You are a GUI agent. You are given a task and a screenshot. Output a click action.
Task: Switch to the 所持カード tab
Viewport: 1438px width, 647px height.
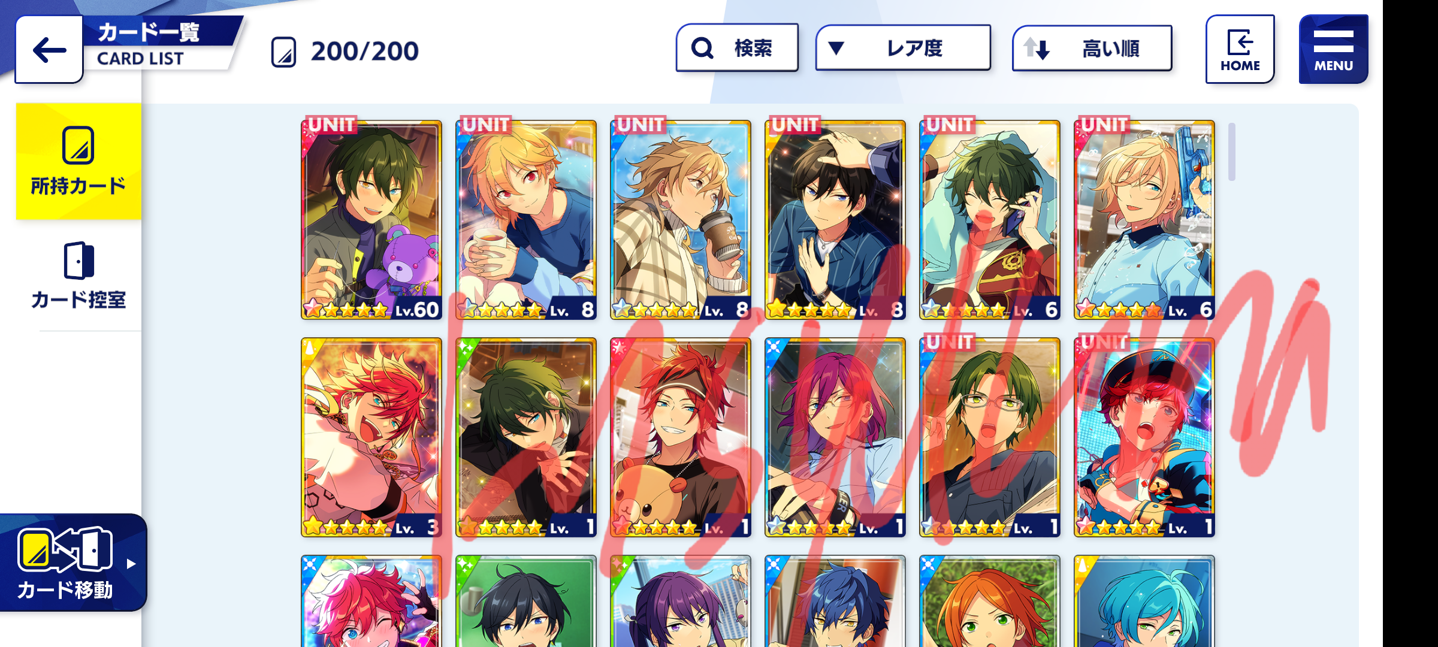point(78,162)
